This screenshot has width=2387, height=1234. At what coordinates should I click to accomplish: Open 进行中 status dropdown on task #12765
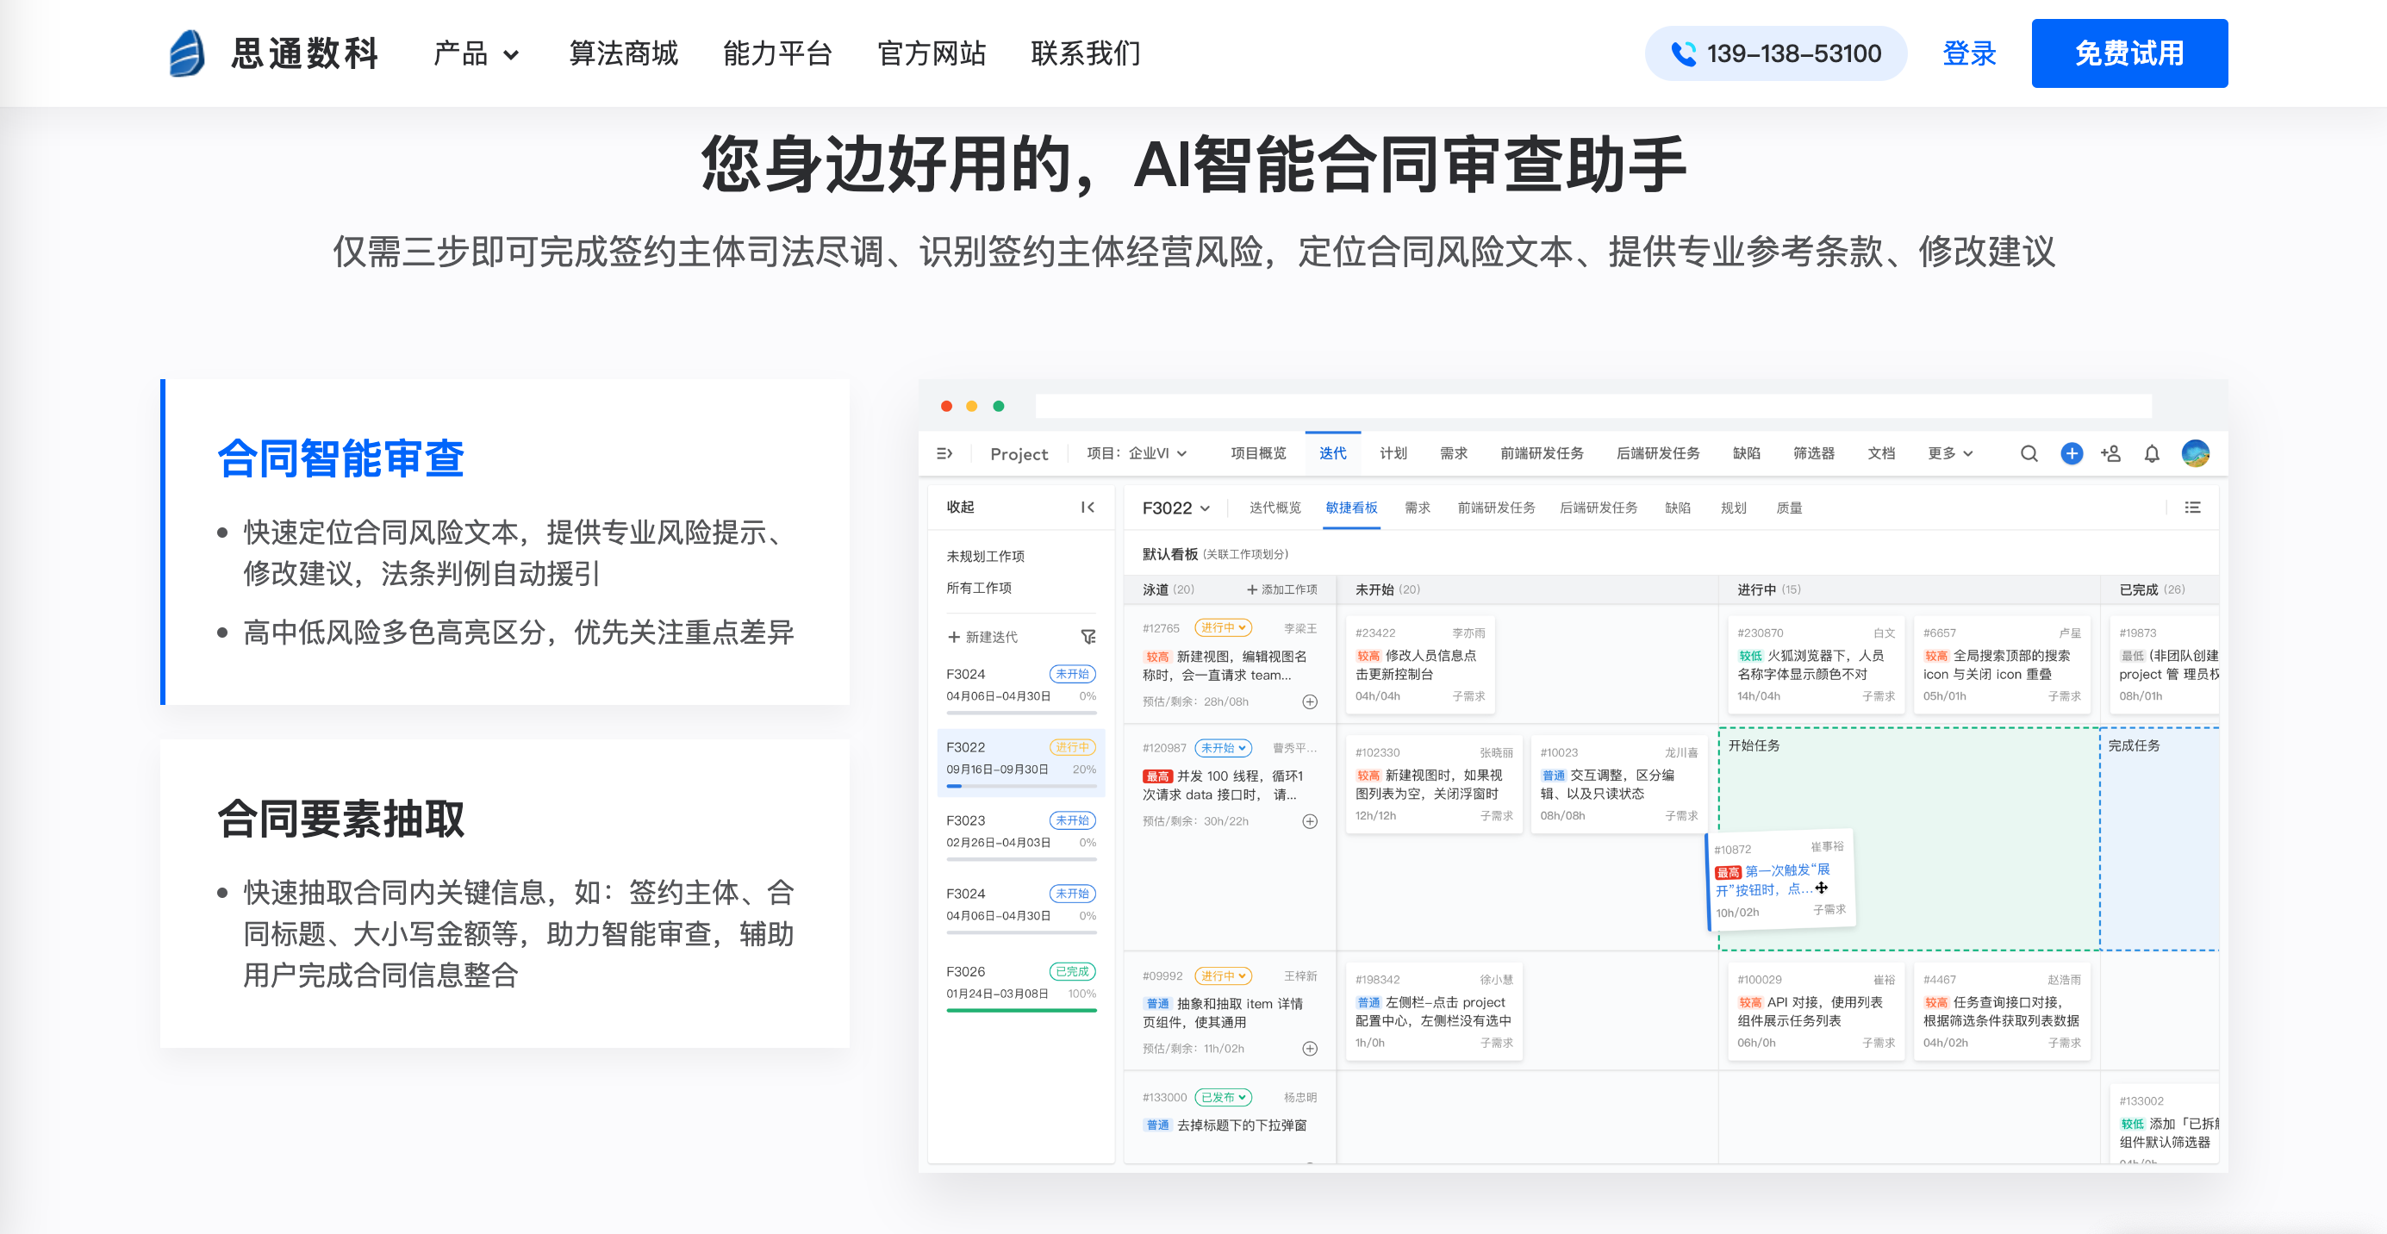tap(1222, 627)
